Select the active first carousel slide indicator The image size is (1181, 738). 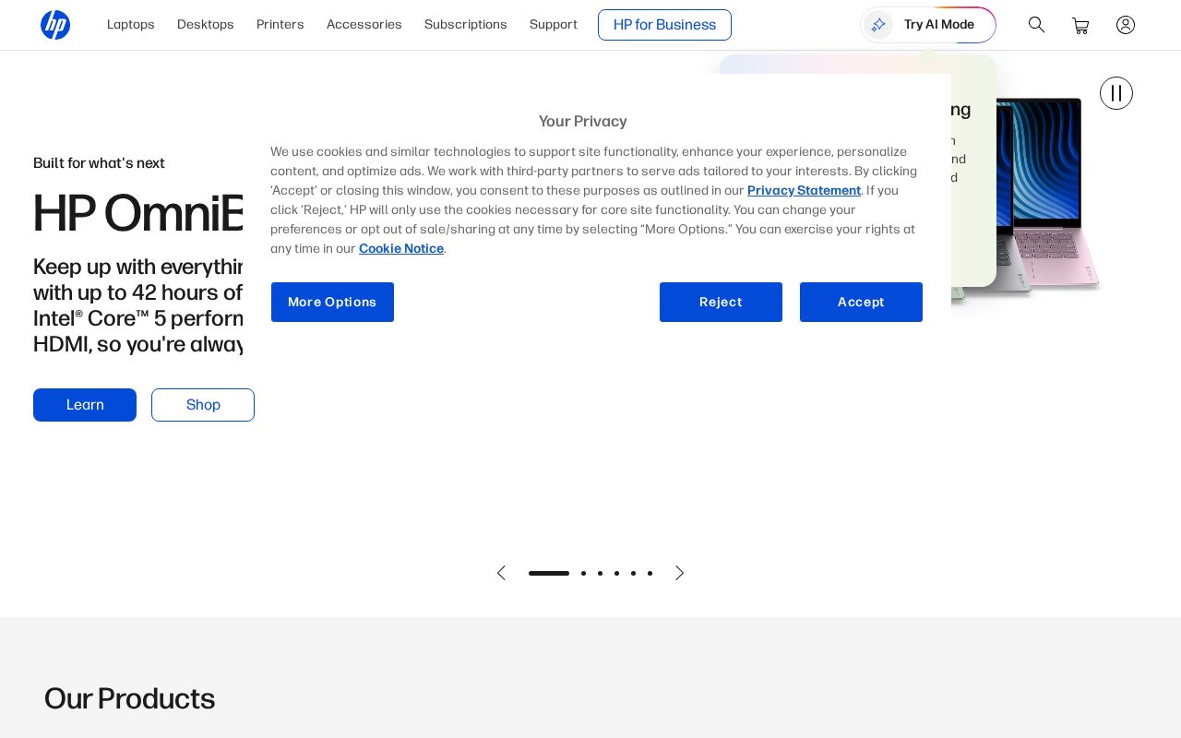click(549, 574)
